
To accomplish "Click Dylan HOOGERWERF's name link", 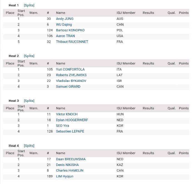I will pos(72,120).
